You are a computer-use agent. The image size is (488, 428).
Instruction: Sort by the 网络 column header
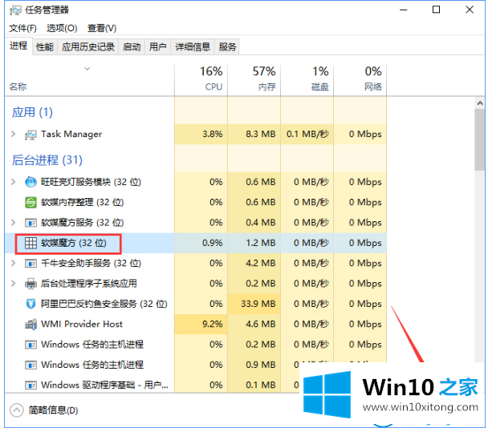pos(360,79)
